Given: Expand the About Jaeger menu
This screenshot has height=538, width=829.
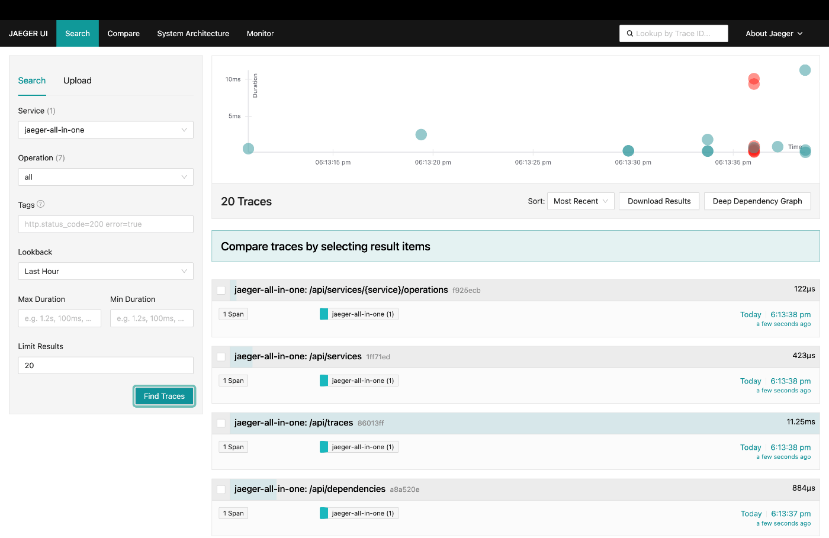Looking at the screenshot, I should point(774,34).
